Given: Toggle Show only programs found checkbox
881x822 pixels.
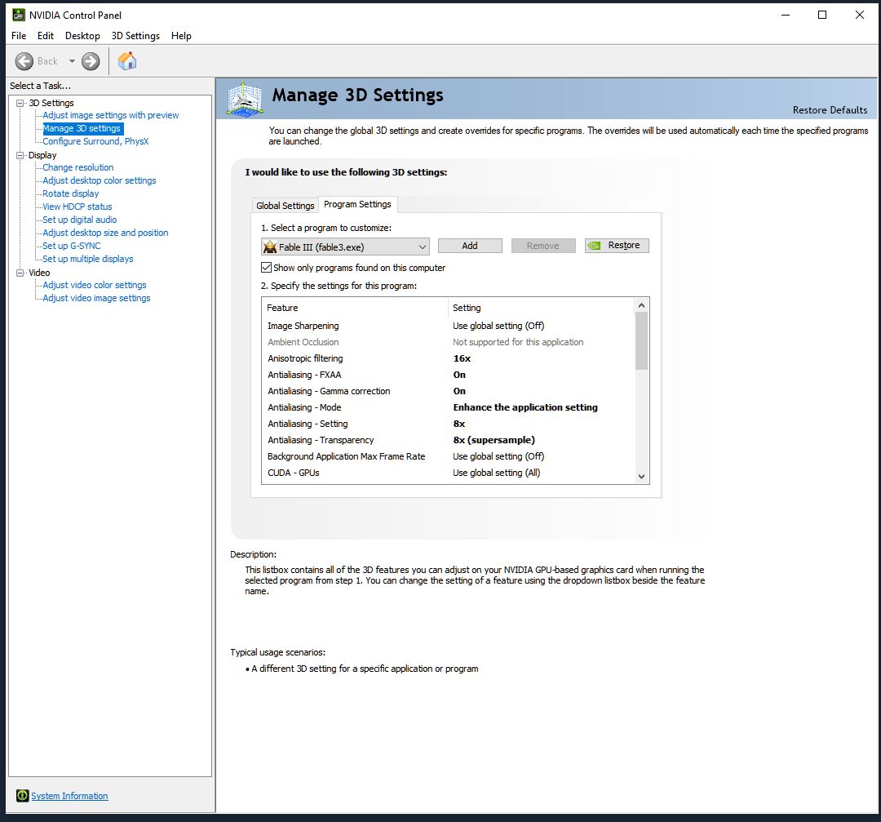Looking at the screenshot, I should pos(266,268).
